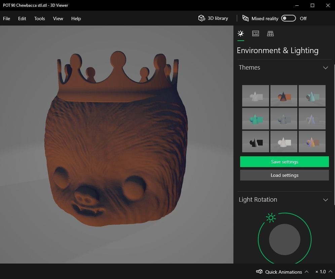335x279 pixels.
Task: Select the dark gray theme thumbnail
Action: [x=284, y=118]
